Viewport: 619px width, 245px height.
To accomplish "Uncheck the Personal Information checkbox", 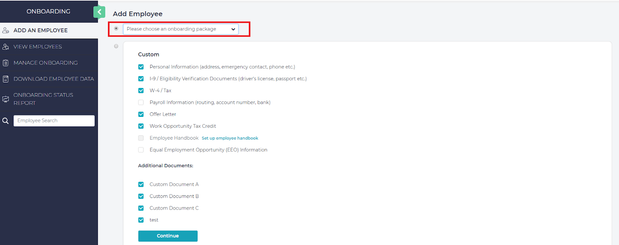I will [141, 67].
